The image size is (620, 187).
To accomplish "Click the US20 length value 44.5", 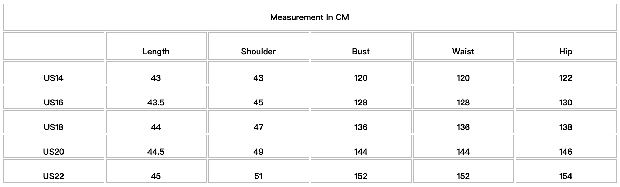I will 156,152.
